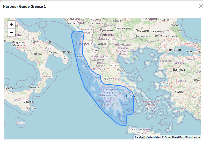Open the OpenStreetMap Mitwirkende link

pyautogui.click(x=182, y=137)
